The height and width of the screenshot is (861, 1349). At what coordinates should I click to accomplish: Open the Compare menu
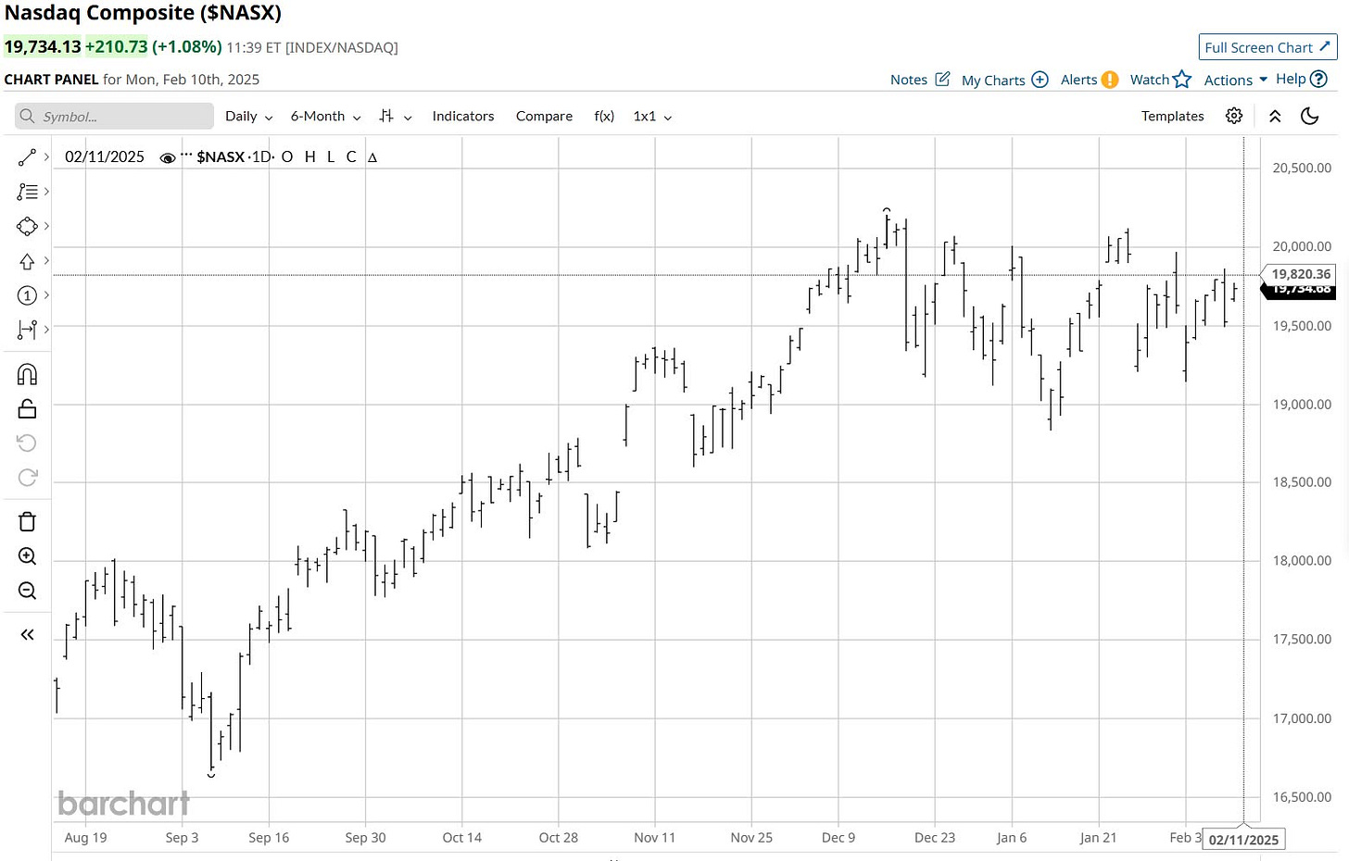coord(544,116)
